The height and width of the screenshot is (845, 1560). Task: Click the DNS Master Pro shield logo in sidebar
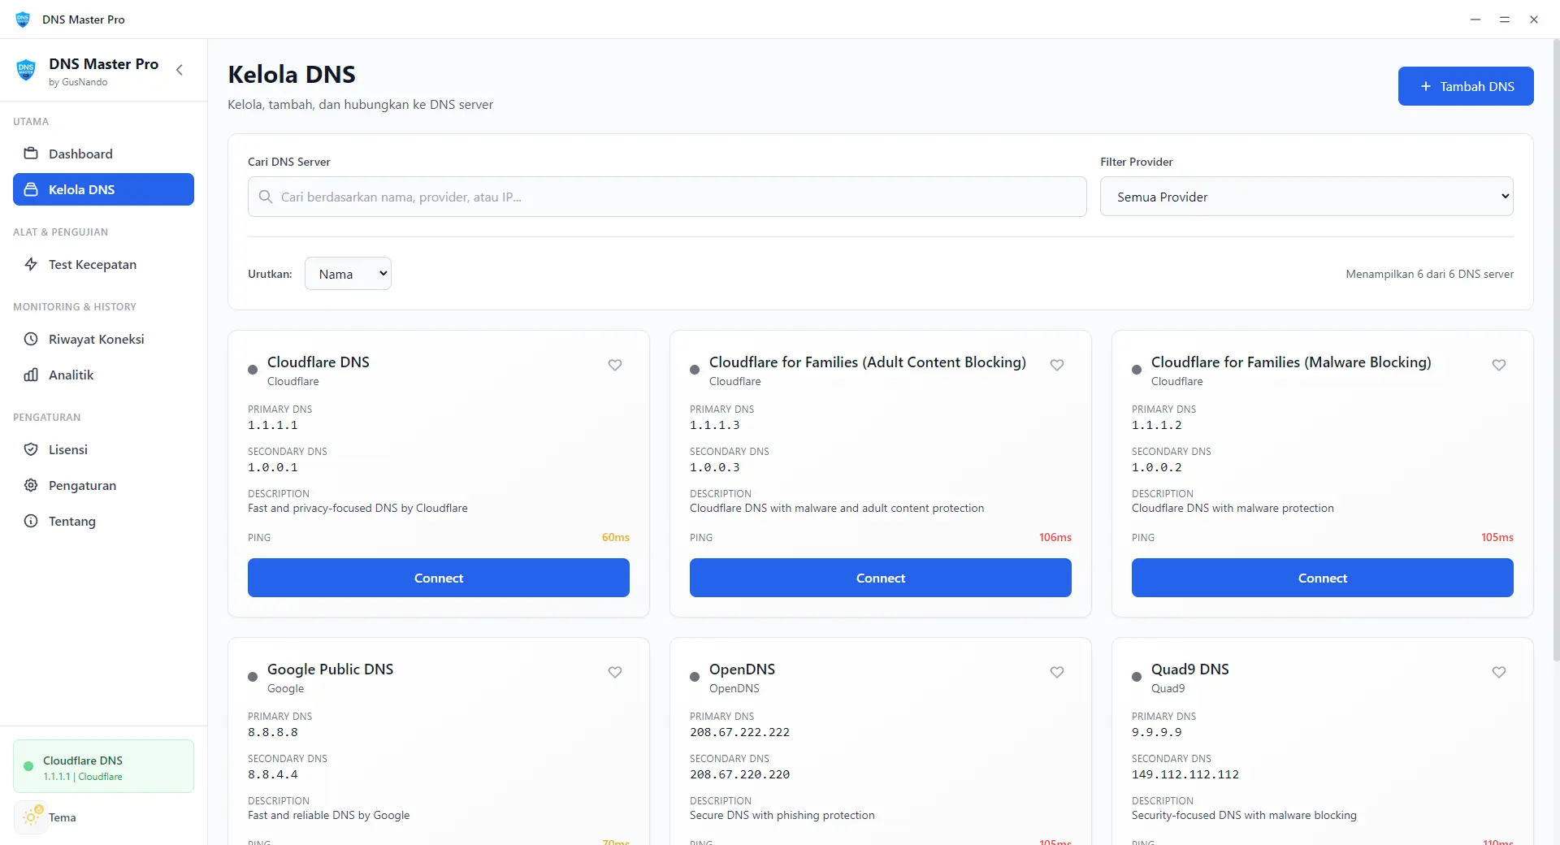26,71
